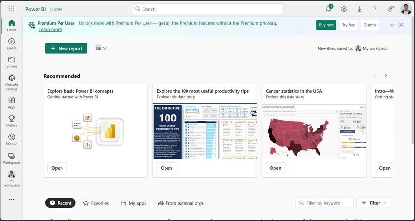Open the user profile avatar

[x=406, y=9]
